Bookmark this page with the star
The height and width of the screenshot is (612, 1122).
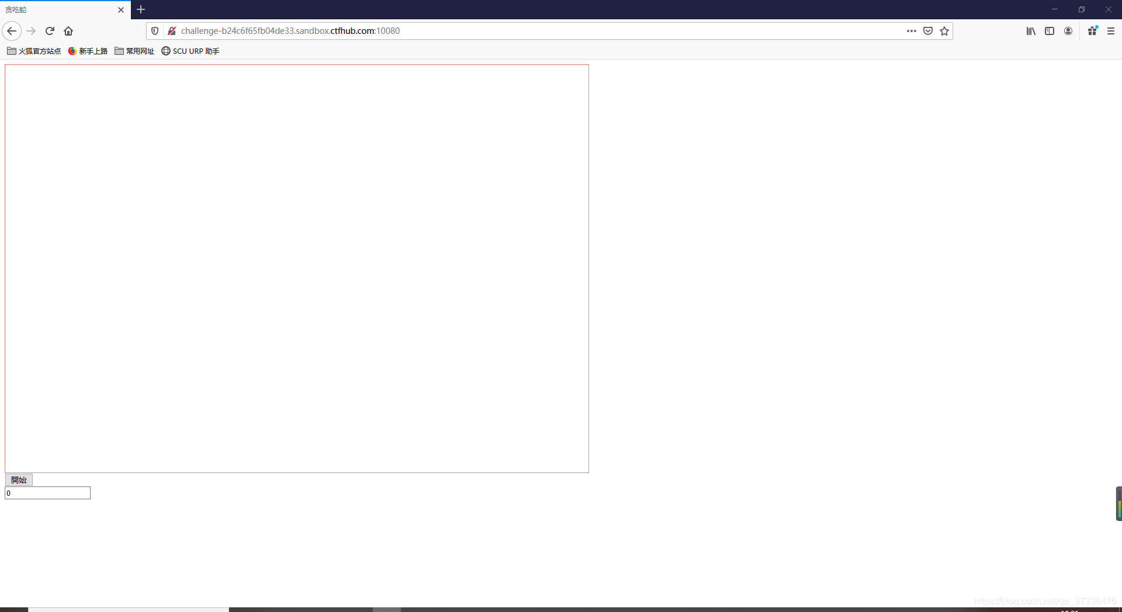pyautogui.click(x=944, y=31)
